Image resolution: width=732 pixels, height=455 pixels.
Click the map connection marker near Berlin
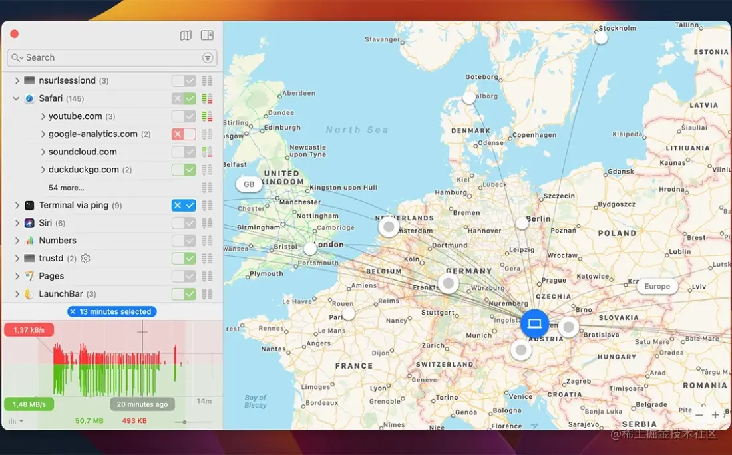pos(522,224)
